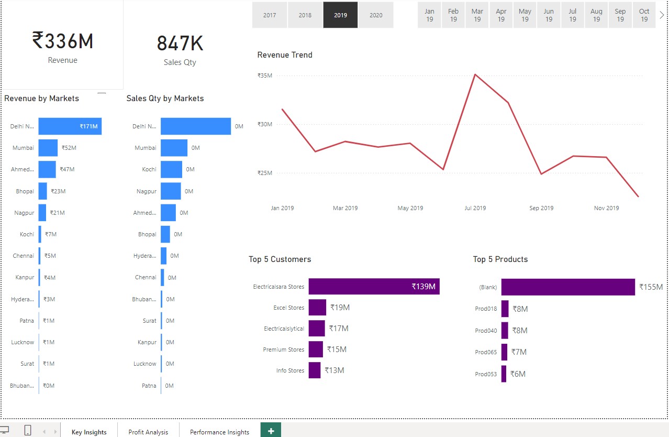Image resolution: width=669 pixels, height=437 pixels.
Task: Toggle the selected 2019 year slicer
Action: pos(340,15)
